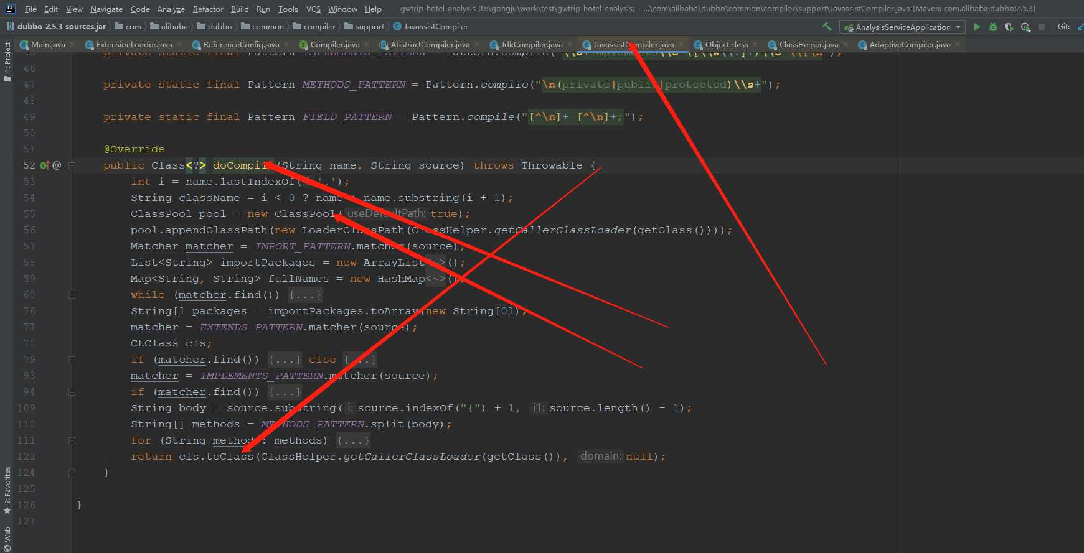Viewport: 1084px width, 553px height.
Task: Open the File menu
Action: tap(31, 9)
